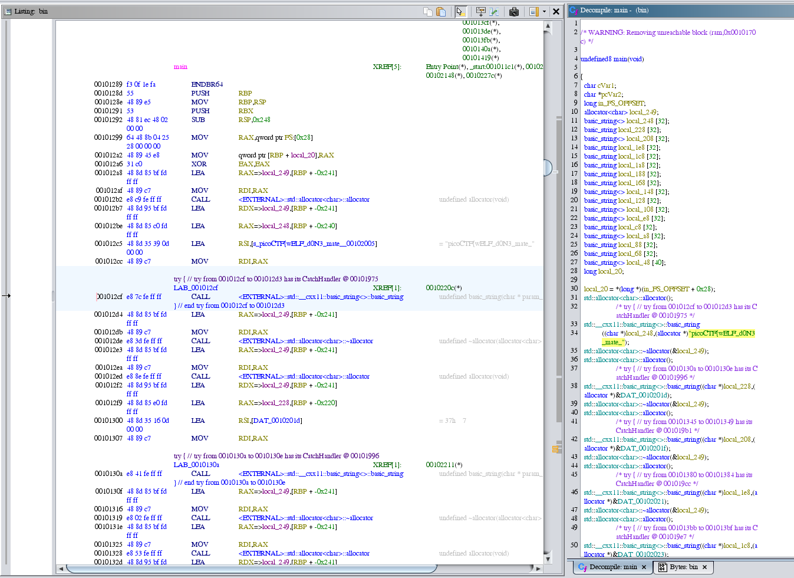Select the main function label in listing

180,67
